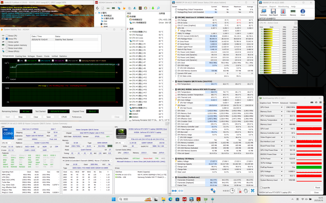The width and height of the screenshot is (326, 203).
Task: Select DMI in AIDA64 tree
Action: tap(105, 21)
